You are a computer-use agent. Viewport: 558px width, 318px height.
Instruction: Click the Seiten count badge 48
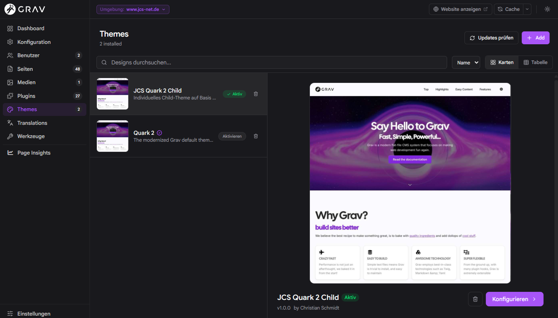pyautogui.click(x=77, y=69)
